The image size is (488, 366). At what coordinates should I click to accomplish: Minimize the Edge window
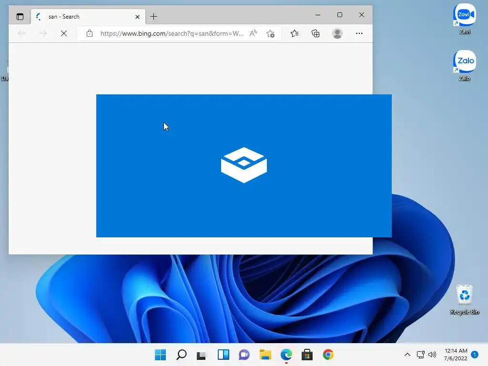318,15
